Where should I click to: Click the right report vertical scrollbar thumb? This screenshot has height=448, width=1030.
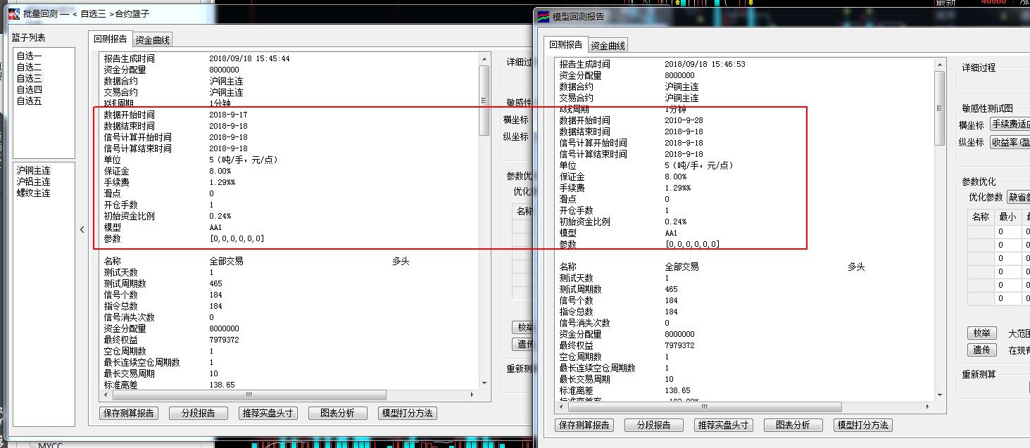pyautogui.click(x=940, y=108)
